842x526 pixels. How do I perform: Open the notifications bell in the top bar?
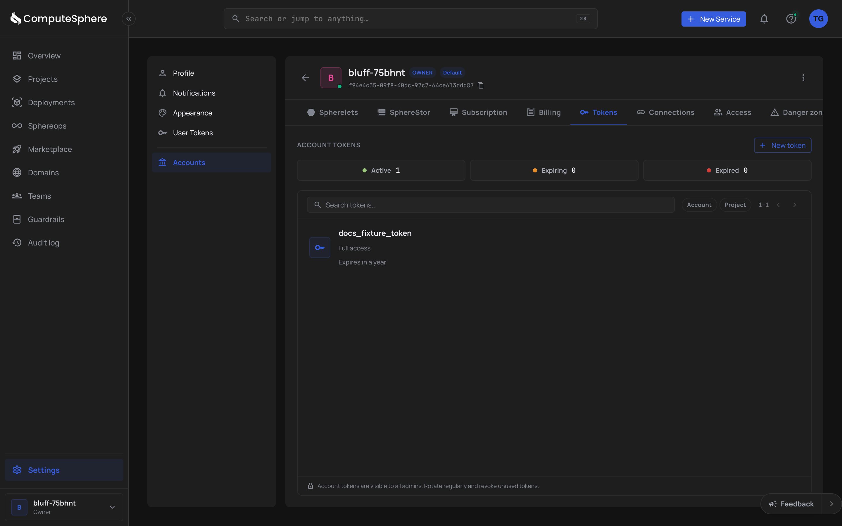[x=764, y=19]
